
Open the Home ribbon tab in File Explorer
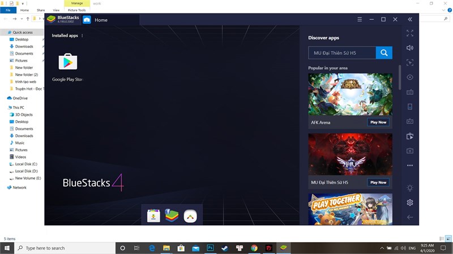point(24,10)
